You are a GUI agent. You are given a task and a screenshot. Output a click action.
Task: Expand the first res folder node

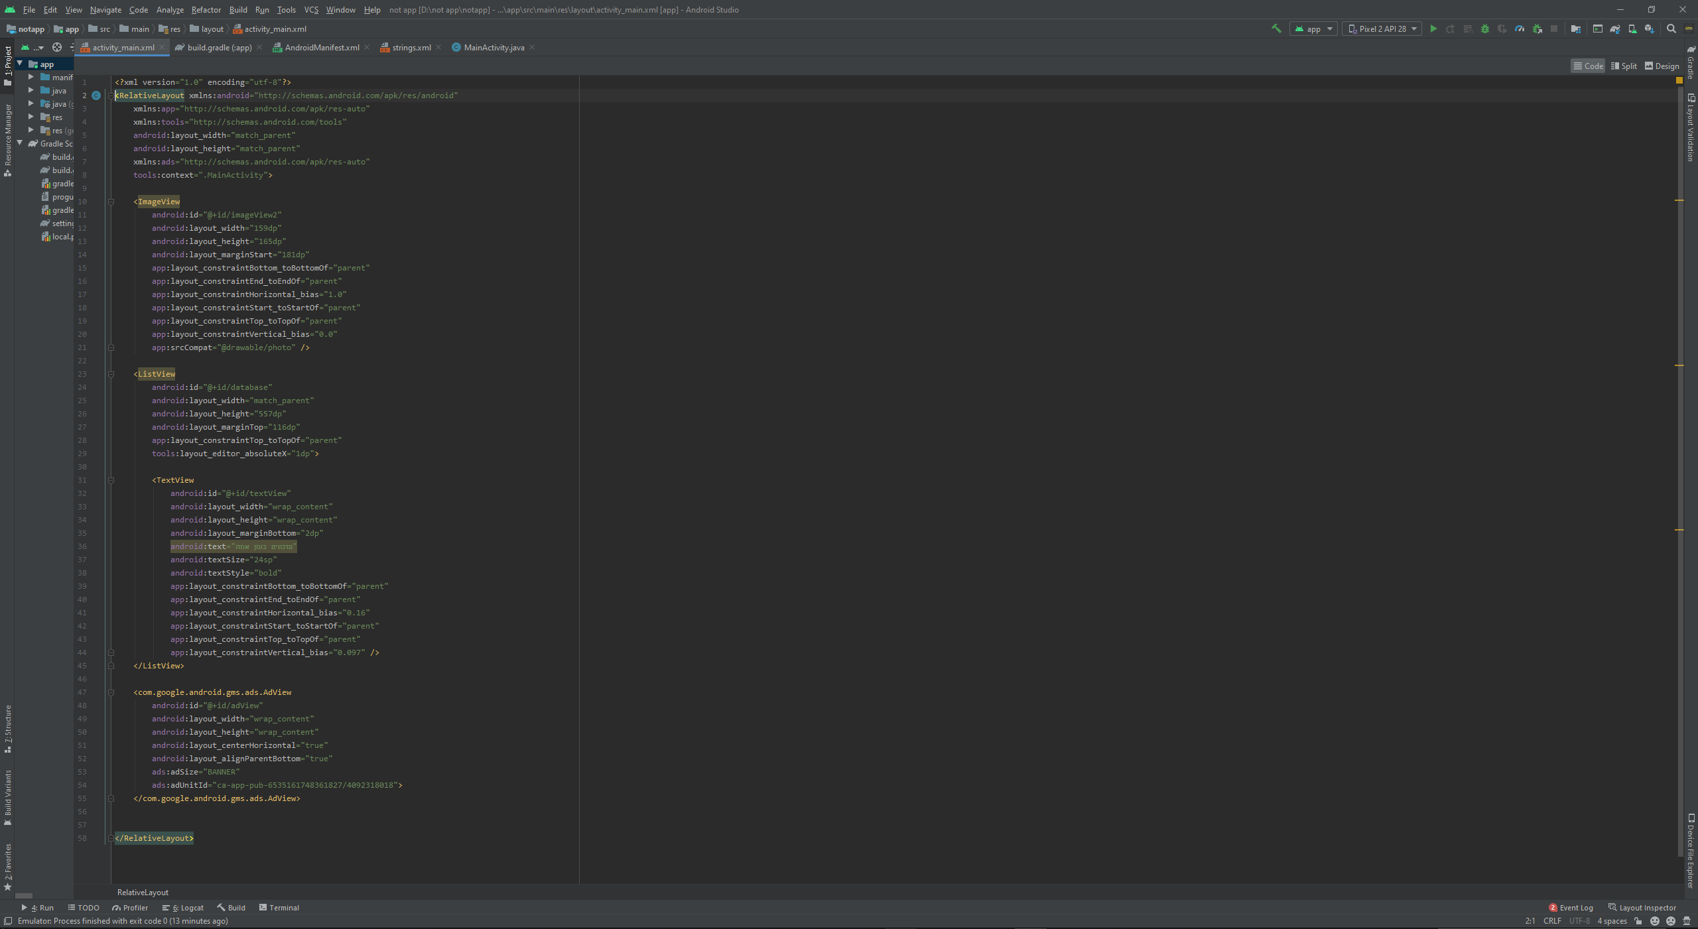click(x=31, y=117)
